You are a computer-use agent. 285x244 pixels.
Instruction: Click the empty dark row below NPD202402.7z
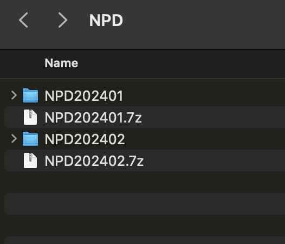pos(145,182)
